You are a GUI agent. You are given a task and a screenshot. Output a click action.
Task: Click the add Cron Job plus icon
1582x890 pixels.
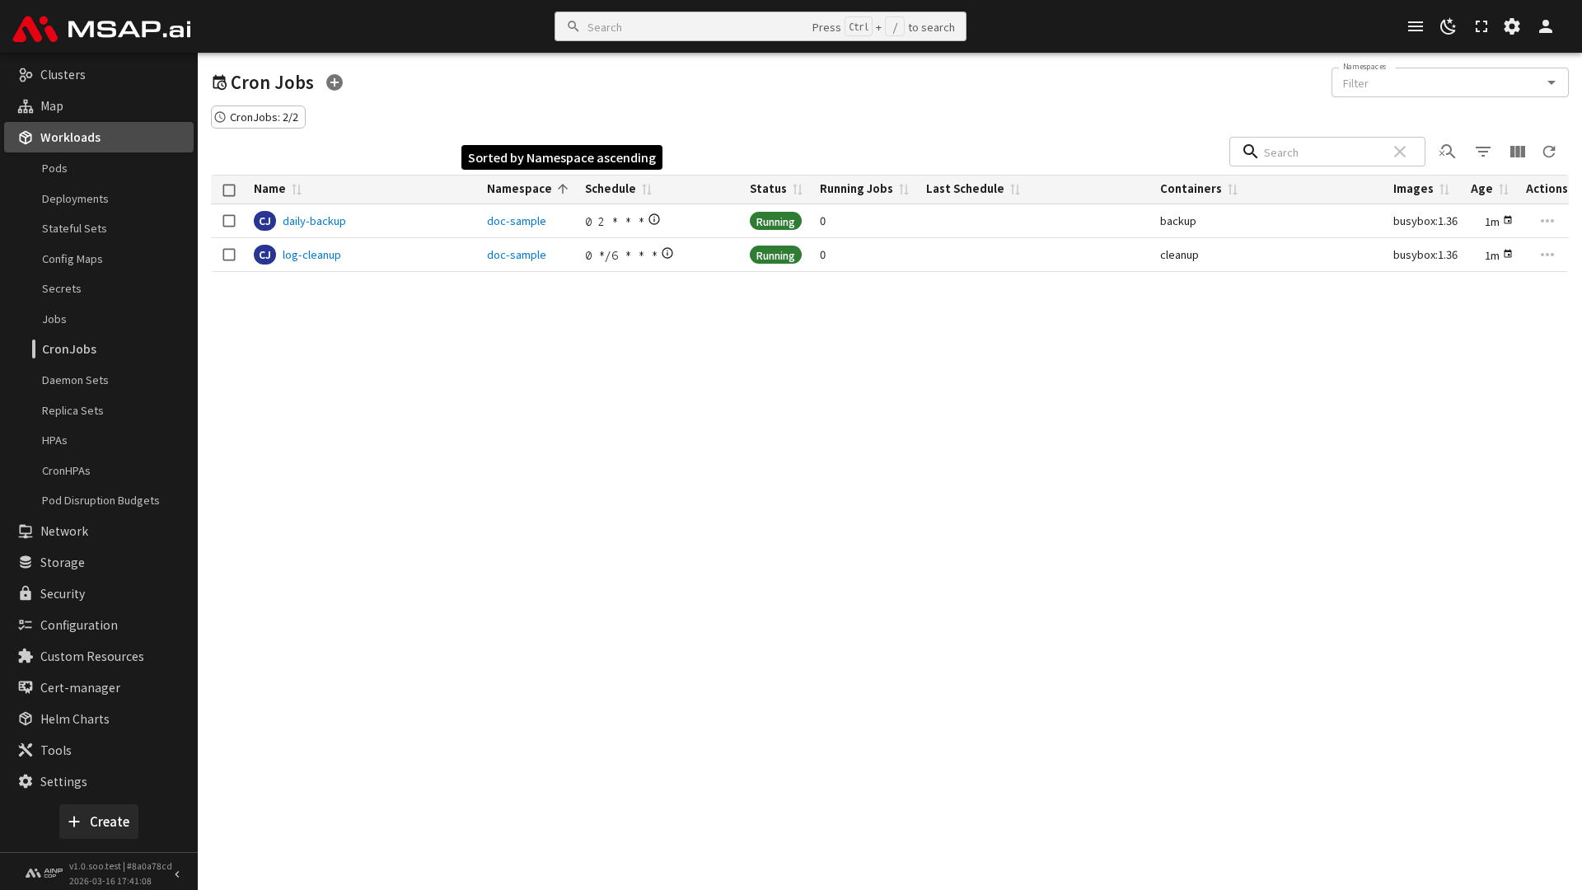[335, 82]
